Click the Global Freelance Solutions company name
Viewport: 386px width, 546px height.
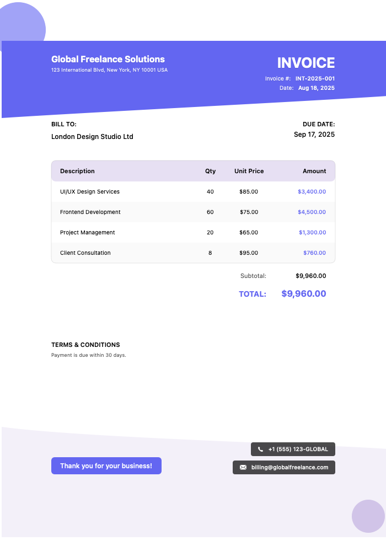[108, 59]
